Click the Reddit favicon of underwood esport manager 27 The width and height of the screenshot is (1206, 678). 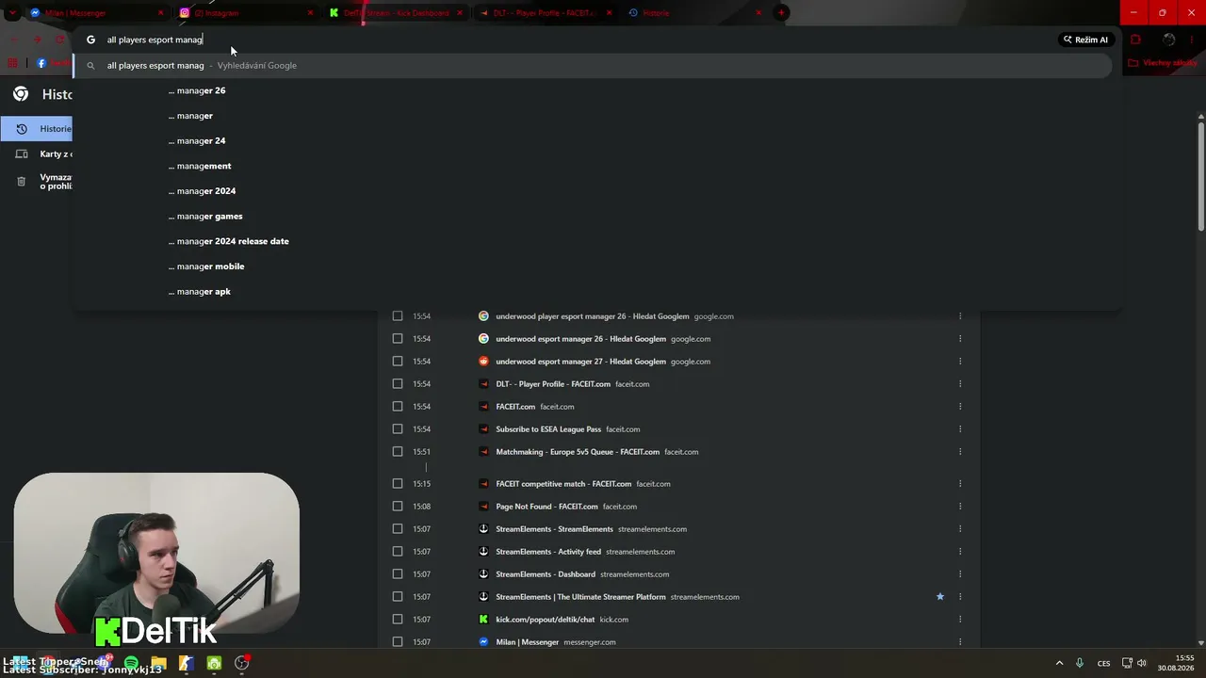point(483,362)
